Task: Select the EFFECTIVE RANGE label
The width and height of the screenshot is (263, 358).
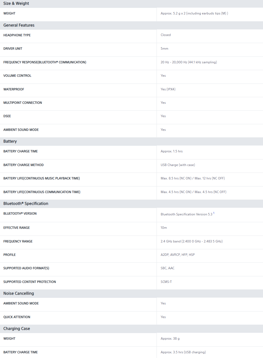Action: pyautogui.click(x=17, y=228)
